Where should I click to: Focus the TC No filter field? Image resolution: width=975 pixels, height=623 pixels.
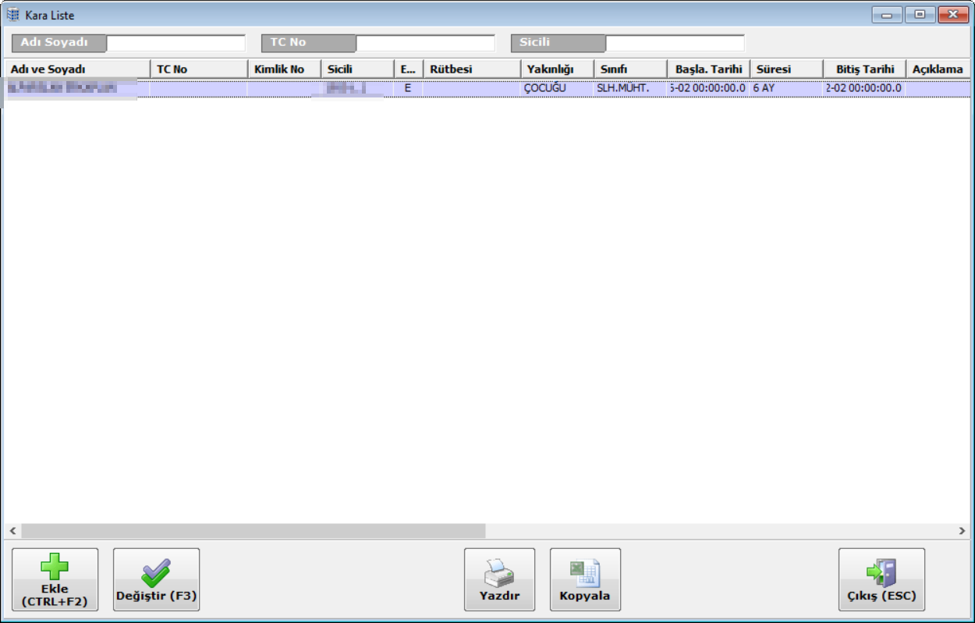tap(425, 43)
